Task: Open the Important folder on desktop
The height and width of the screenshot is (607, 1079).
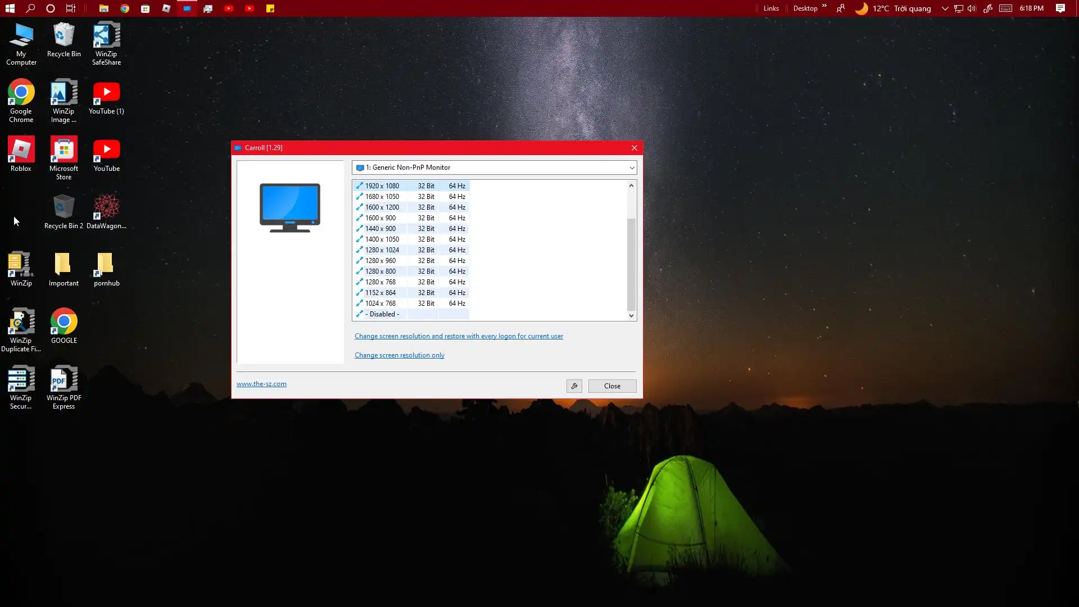Action: click(64, 268)
